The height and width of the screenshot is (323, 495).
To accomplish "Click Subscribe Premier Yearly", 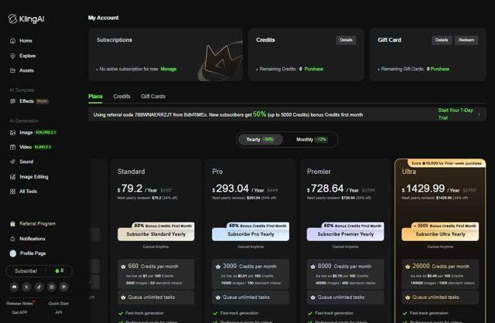I will (x=346, y=234).
